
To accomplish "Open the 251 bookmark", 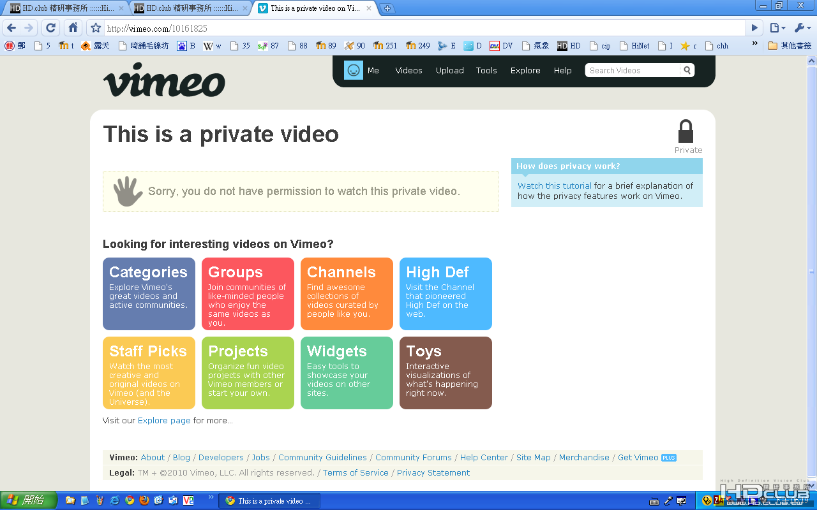I will pyautogui.click(x=385, y=46).
